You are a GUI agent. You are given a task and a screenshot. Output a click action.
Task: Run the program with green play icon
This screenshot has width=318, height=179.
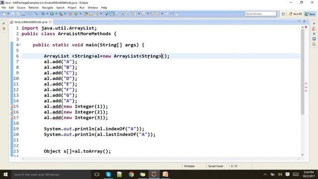(x=52, y=14)
